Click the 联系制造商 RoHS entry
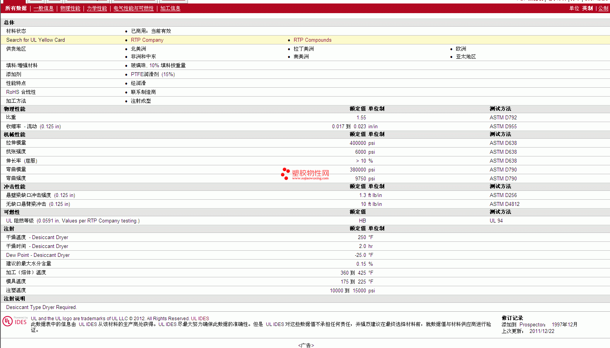610x348 pixels. [x=143, y=92]
